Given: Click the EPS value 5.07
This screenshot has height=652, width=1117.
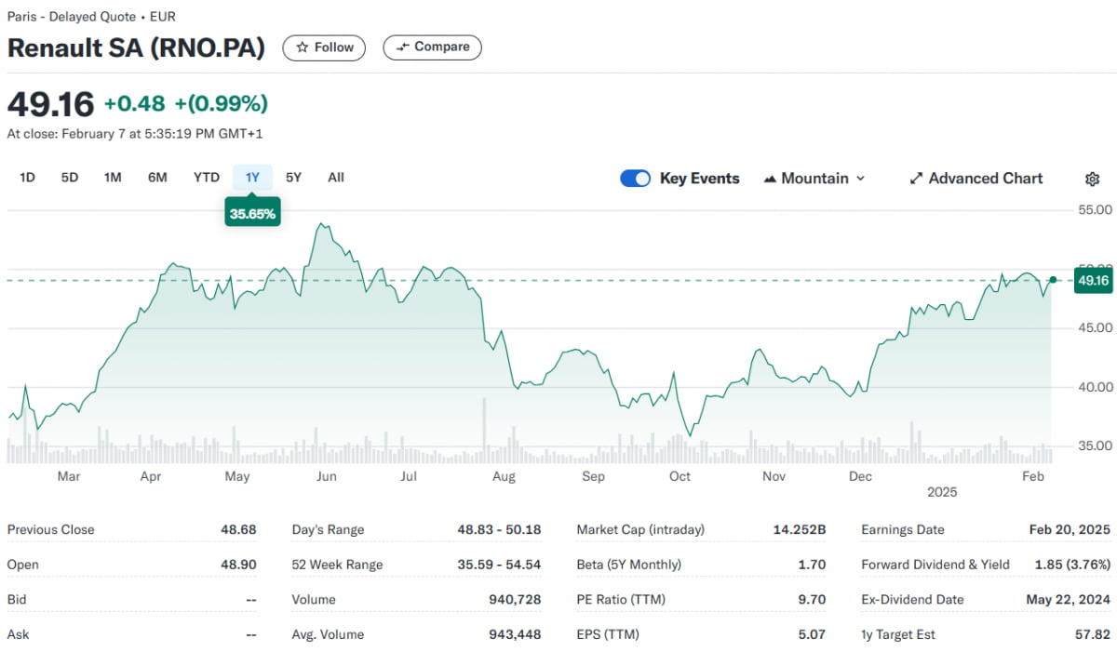Looking at the screenshot, I should 812,634.
